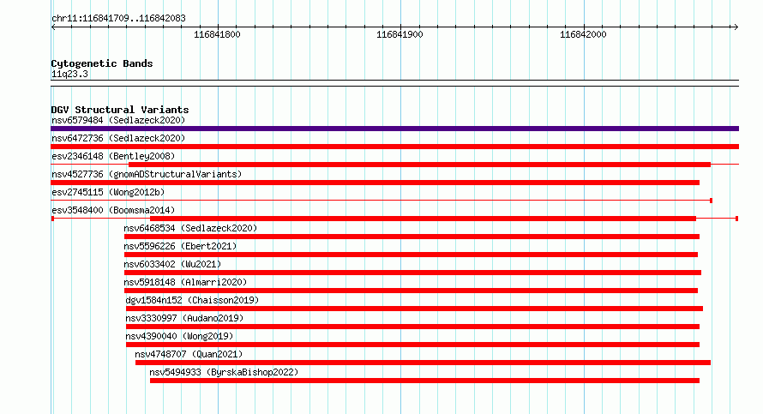The image size is (763, 414).
Task: Click the 116841900 ruler coordinate
Action: (x=400, y=34)
